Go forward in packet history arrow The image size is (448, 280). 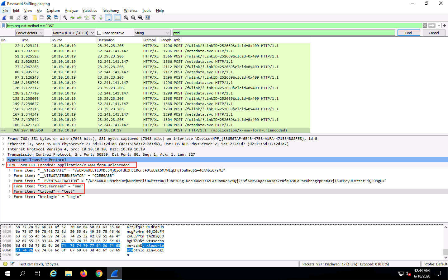[79, 18]
